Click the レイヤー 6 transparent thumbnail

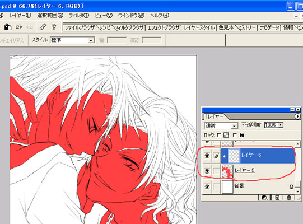(x=234, y=156)
